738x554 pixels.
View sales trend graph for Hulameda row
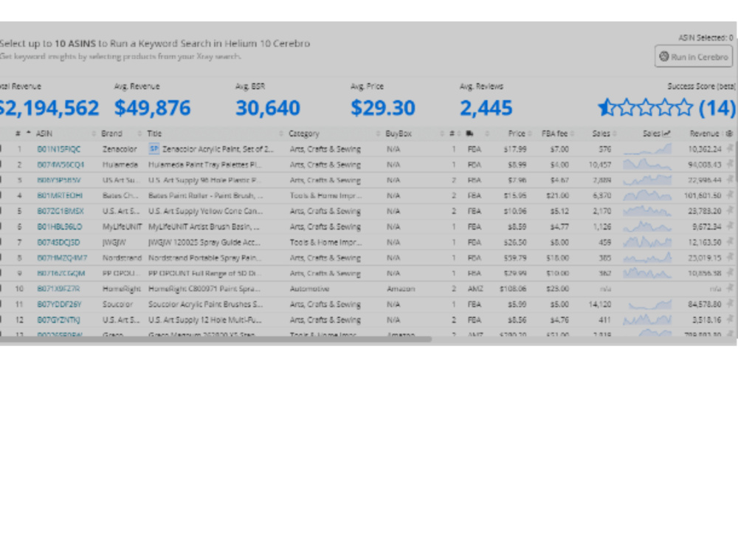(x=647, y=165)
